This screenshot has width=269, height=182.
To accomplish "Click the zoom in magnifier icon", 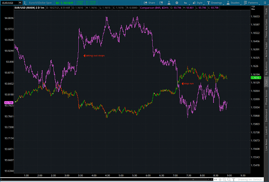I will [x=224, y=179].
